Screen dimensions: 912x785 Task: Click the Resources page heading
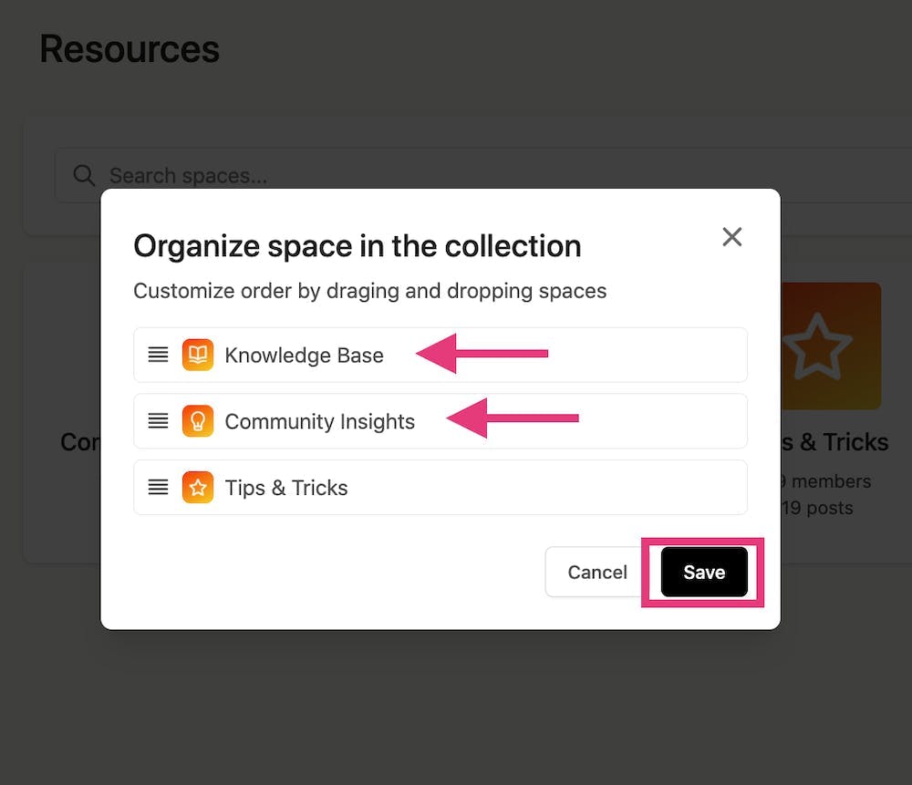tap(130, 49)
